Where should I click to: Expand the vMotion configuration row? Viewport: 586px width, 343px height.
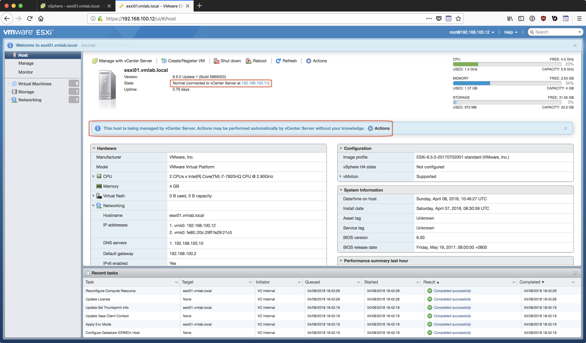[x=340, y=177]
